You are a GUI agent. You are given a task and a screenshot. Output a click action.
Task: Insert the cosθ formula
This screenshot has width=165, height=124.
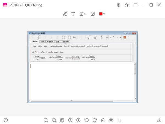[40, 46]
